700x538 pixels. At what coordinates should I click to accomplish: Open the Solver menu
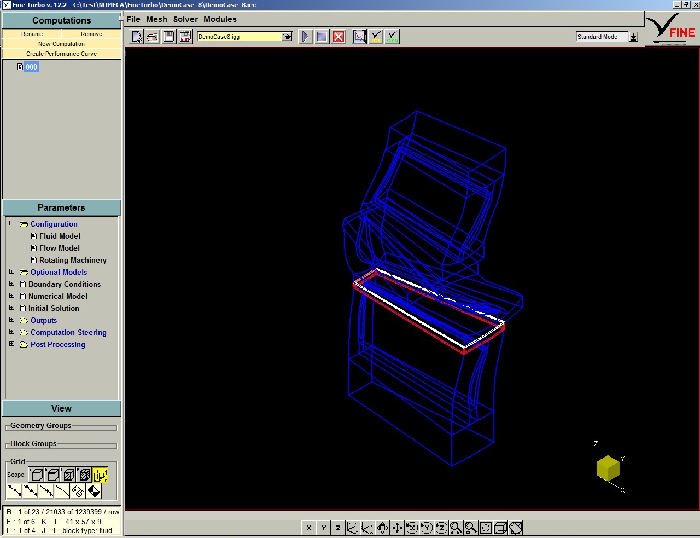[185, 19]
